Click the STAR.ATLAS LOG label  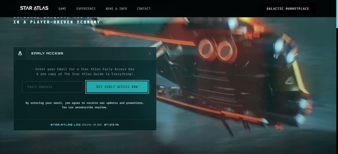click(x=66, y=125)
